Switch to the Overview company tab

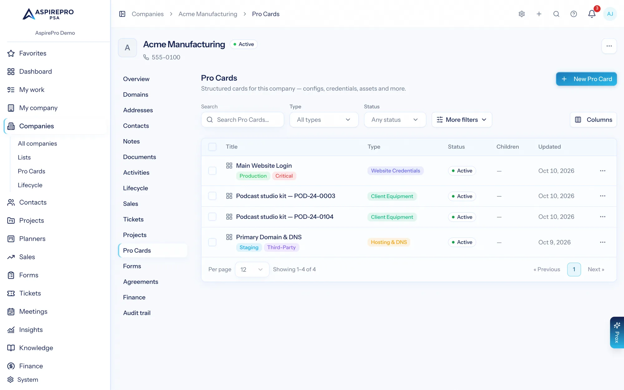(x=136, y=79)
